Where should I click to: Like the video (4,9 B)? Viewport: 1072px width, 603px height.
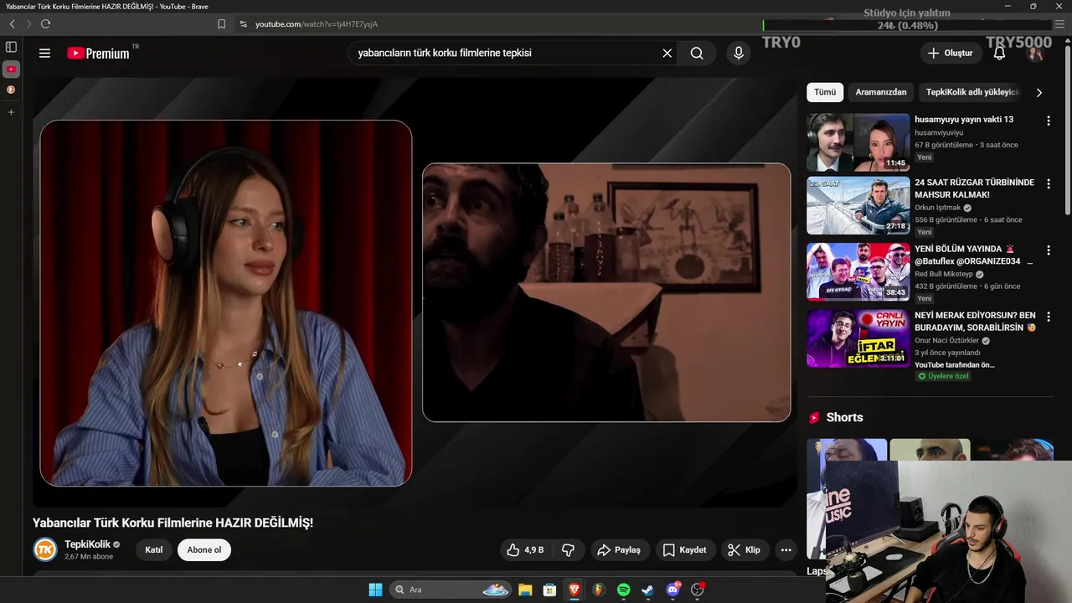coord(525,550)
